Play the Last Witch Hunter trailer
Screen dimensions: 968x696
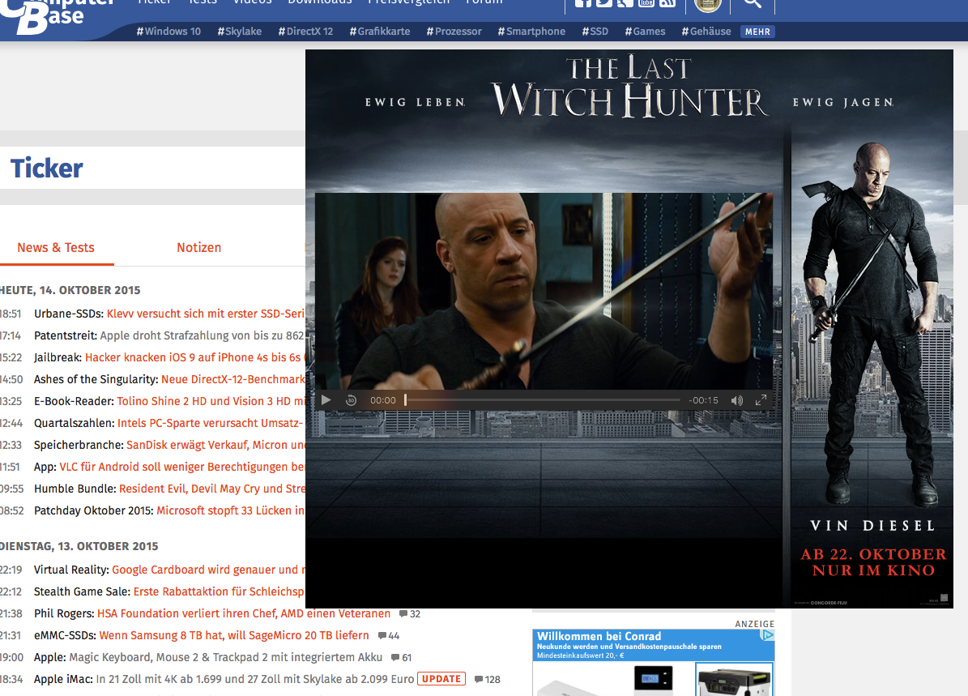[x=326, y=400]
